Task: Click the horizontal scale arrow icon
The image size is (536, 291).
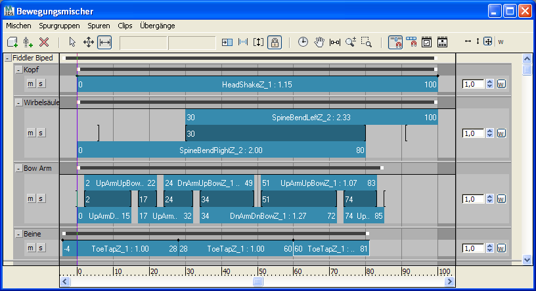Action: (x=468, y=41)
